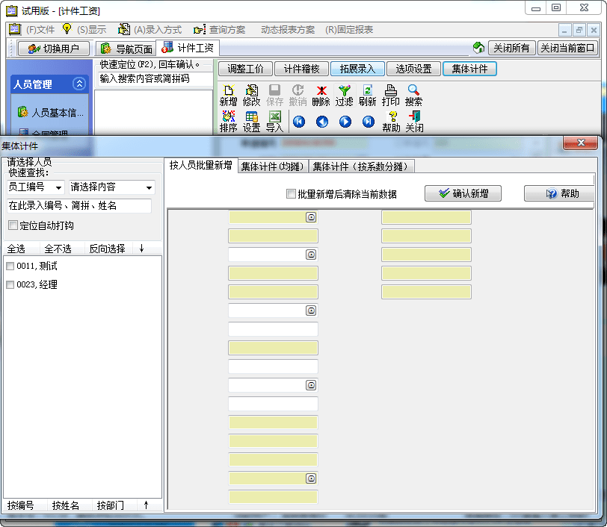Collapse the 人员管理 sidebar panel
Viewport: 607px width, 527px height.
tap(79, 84)
